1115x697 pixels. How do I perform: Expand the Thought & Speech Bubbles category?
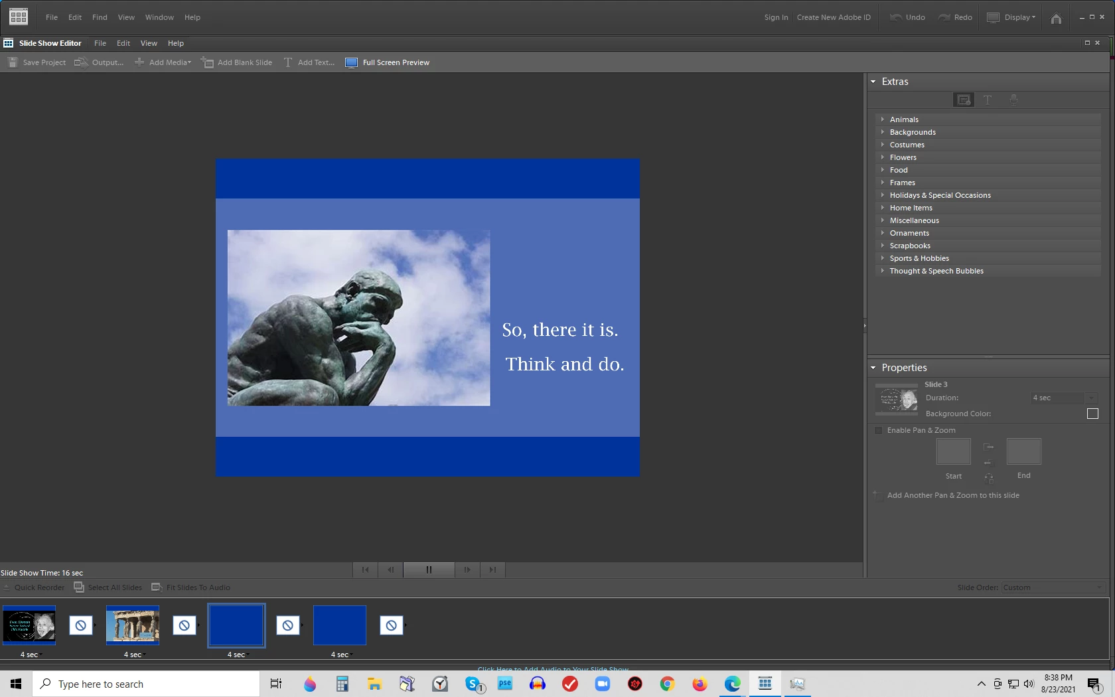point(883,271)
